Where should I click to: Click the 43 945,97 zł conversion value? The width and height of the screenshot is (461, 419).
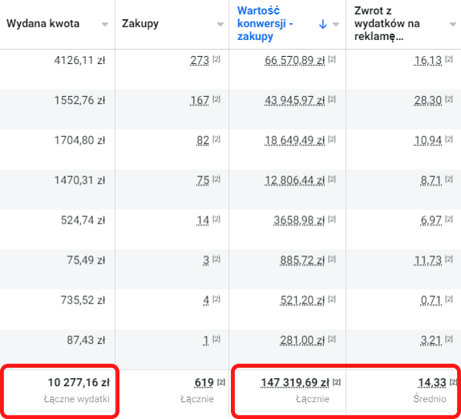click(294, 100)
